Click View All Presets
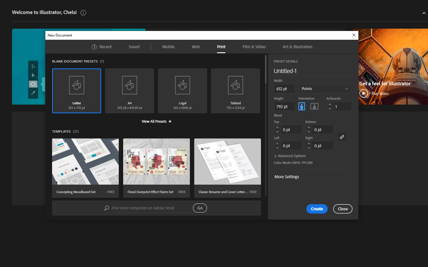 click(x=154, y=122)
